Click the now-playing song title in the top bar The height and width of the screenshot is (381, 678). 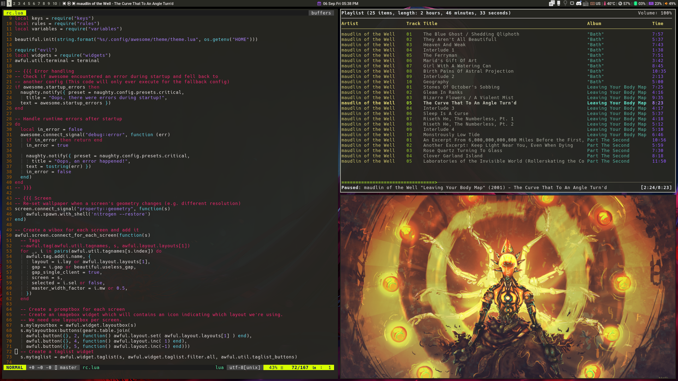pos(125,4)
